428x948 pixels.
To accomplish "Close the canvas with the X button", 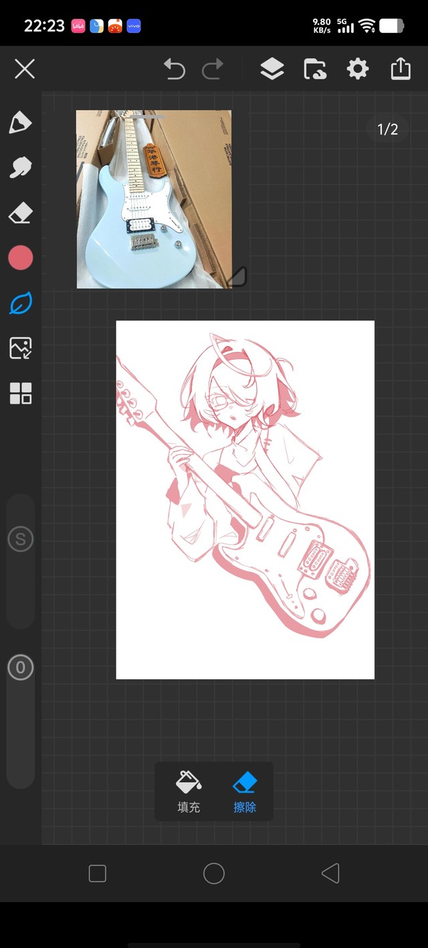I will pos(25,69).
